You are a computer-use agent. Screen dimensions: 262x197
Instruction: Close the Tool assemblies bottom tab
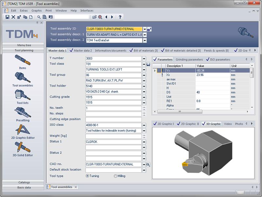[x=76, y=187]
